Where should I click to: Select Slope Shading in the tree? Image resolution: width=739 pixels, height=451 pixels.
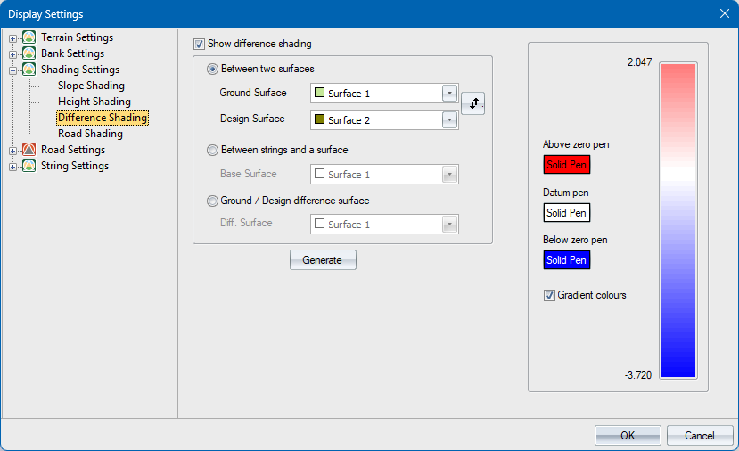coord(90,86)
